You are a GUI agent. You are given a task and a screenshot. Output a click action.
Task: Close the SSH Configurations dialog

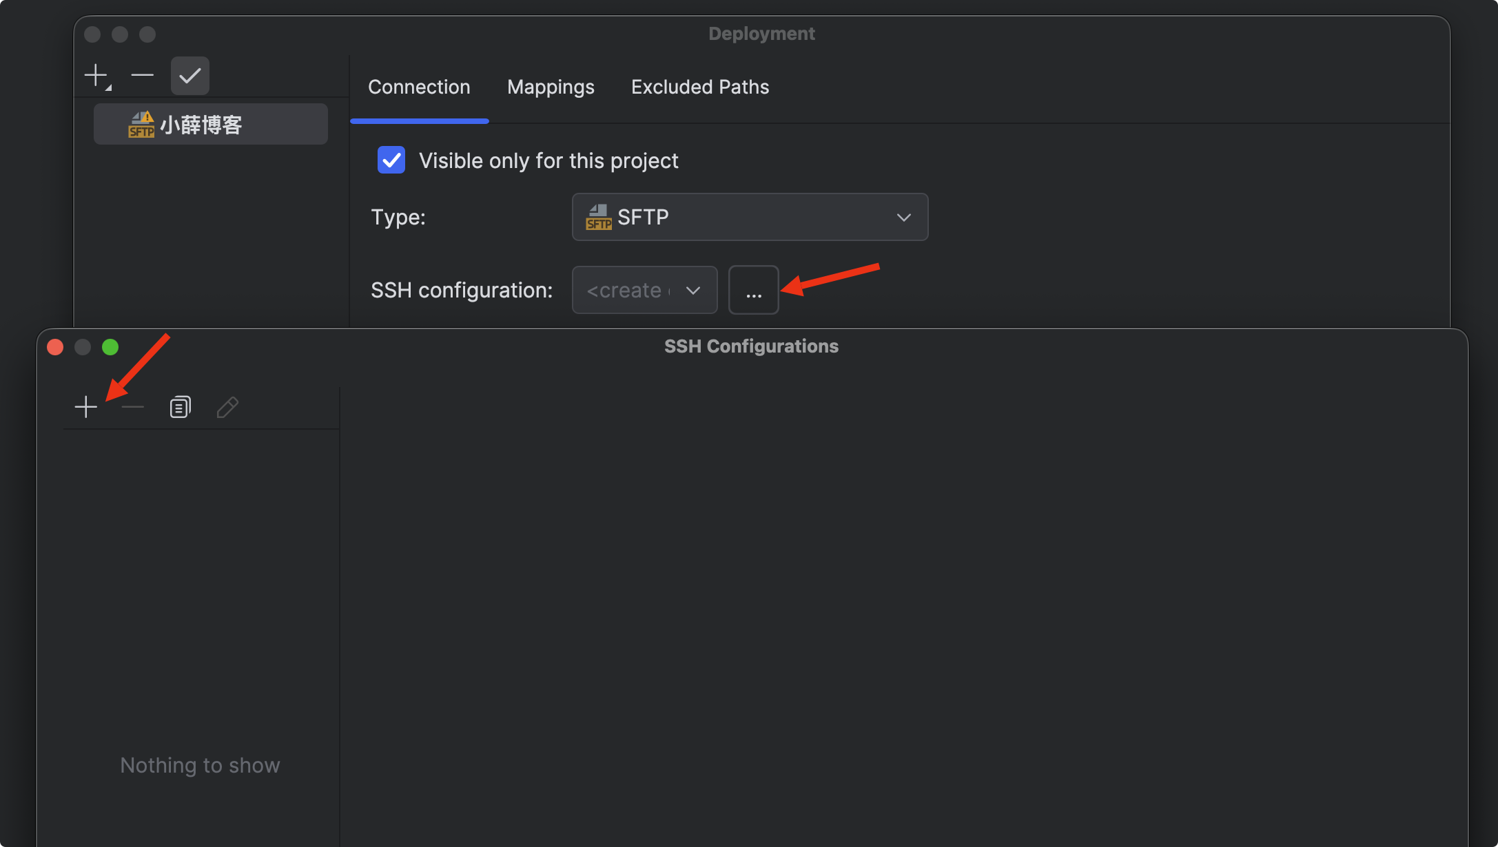pyautogui.click(x=55, y=347)
